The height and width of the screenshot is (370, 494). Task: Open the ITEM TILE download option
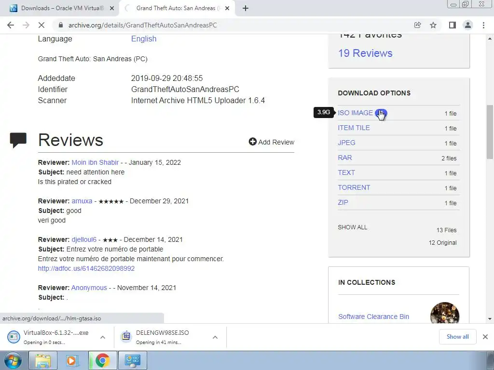coord(354,128)
